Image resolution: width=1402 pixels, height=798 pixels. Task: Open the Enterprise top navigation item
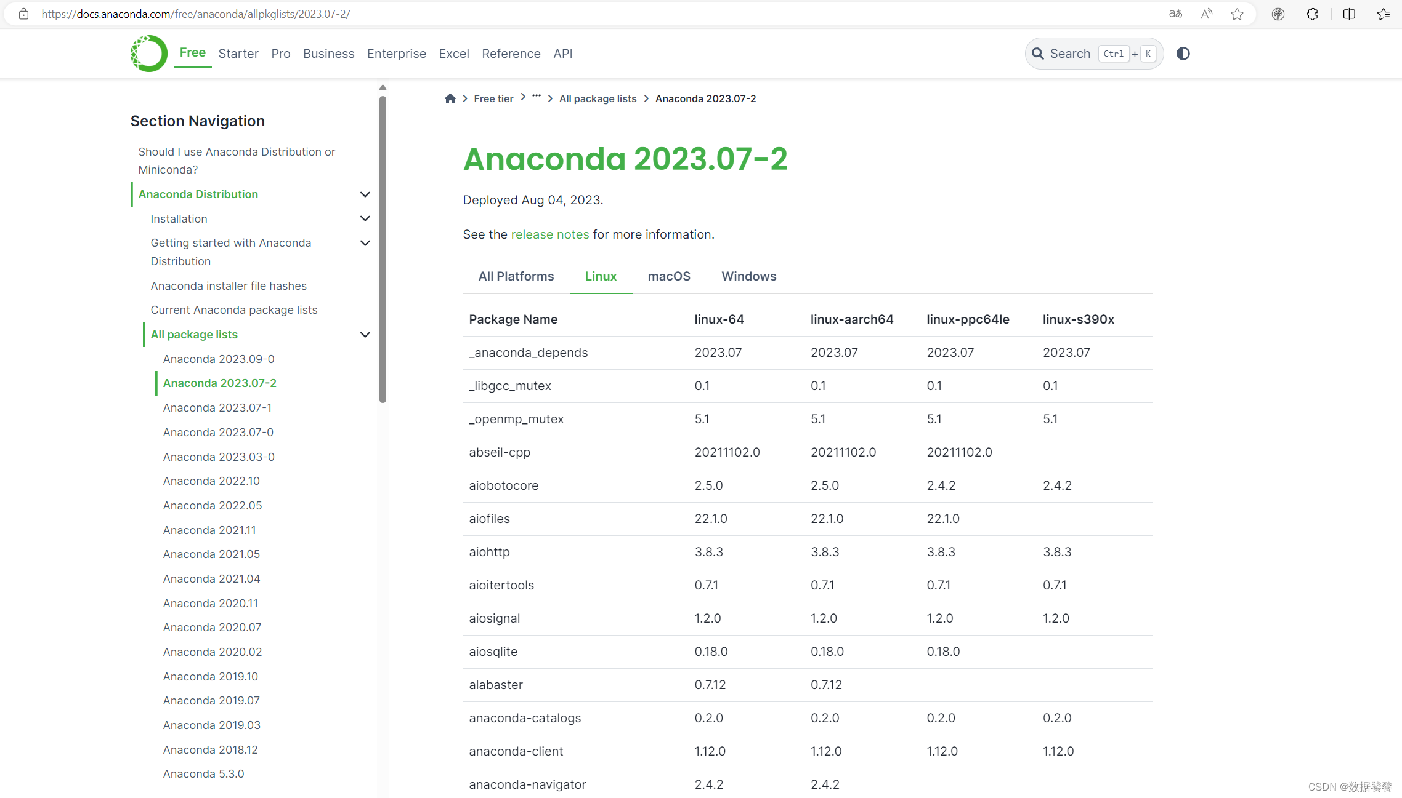397,54
